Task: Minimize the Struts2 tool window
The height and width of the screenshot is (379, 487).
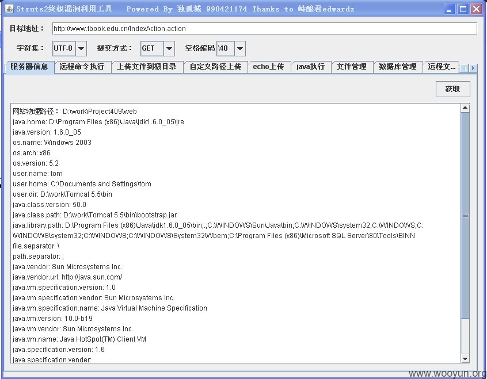Action: pyautogui.click(x=449, y=9)
